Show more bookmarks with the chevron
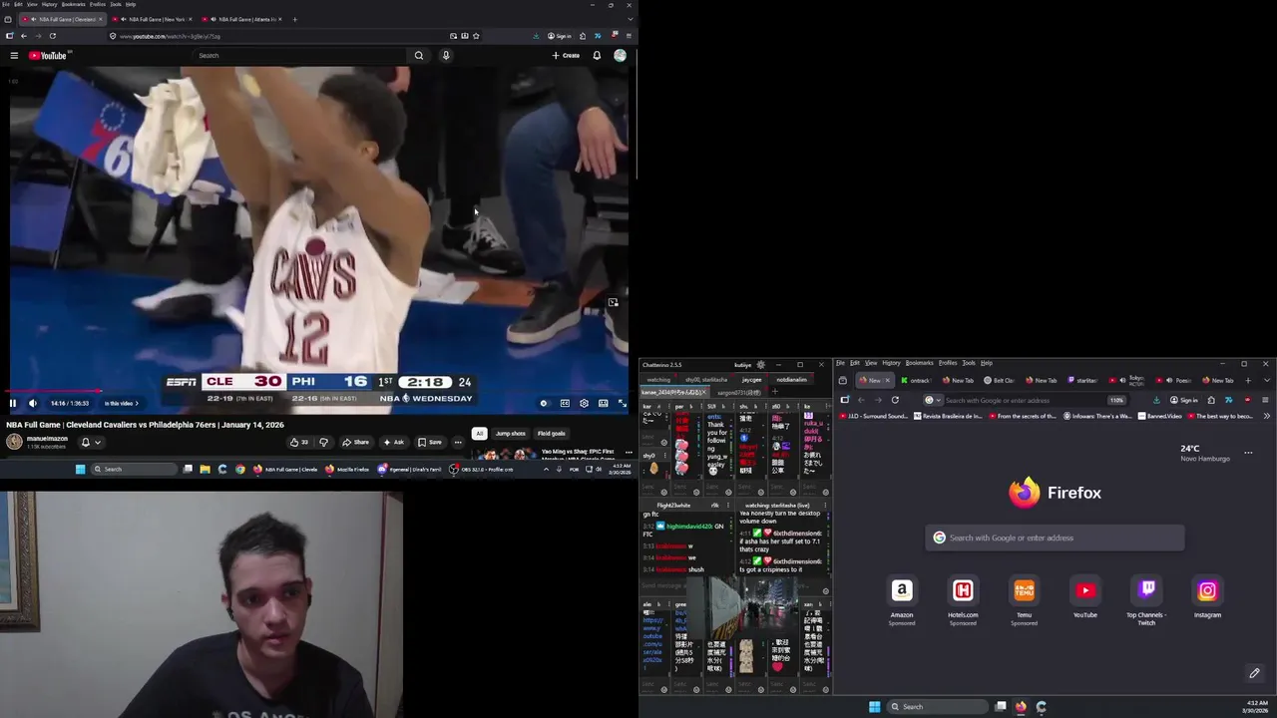 pos(1266,416)
